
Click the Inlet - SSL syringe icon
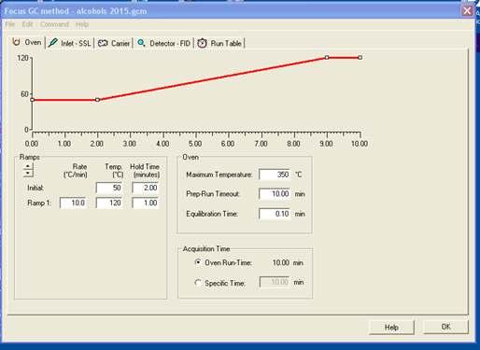53,43
